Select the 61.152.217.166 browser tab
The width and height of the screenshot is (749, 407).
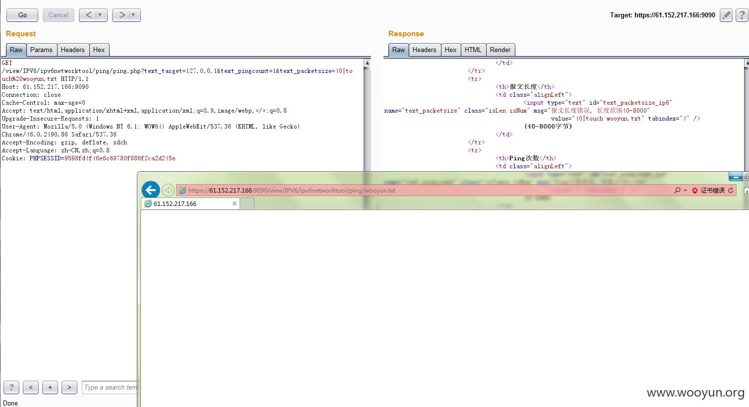coord(190,203)
